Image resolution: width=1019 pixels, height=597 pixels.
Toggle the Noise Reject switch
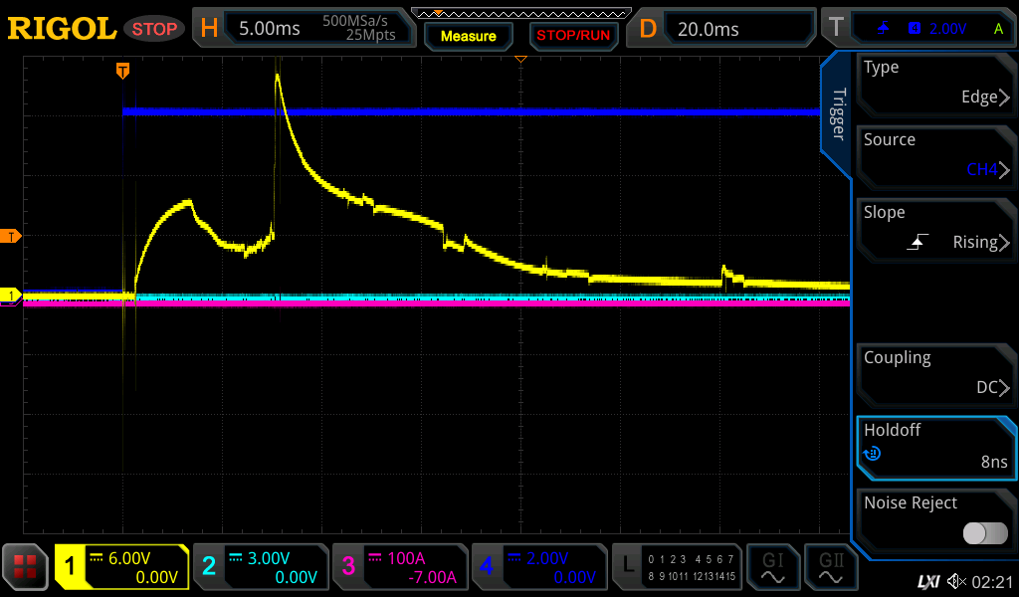click(x=984, y=533)
